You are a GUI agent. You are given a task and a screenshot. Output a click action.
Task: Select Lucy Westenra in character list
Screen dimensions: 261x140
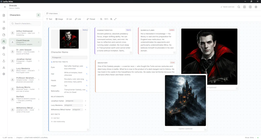[25, 70]
